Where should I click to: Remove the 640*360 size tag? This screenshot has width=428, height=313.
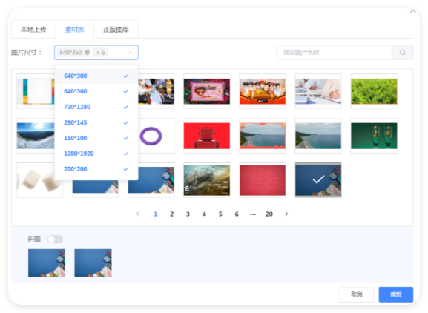[87, 52]
